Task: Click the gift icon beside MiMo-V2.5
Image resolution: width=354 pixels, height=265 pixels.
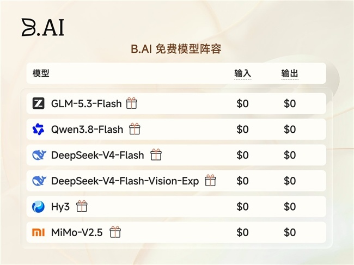Action: pos(115,232)
